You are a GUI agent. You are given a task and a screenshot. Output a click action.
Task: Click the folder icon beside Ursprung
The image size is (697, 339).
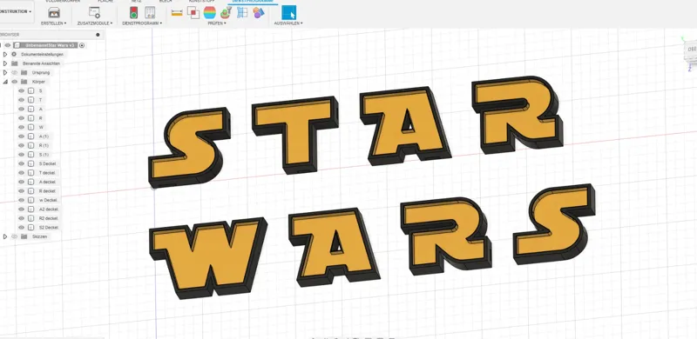click(24, 72)
